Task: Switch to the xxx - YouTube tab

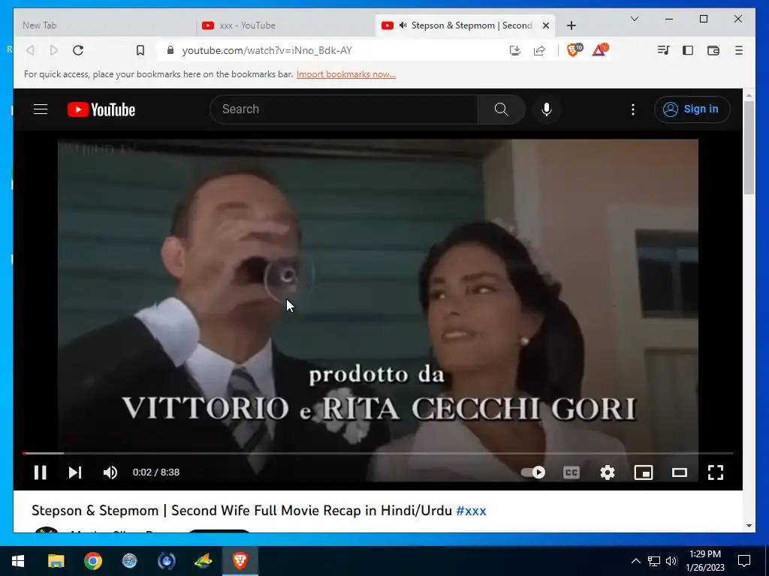Action: coord(286,25)
